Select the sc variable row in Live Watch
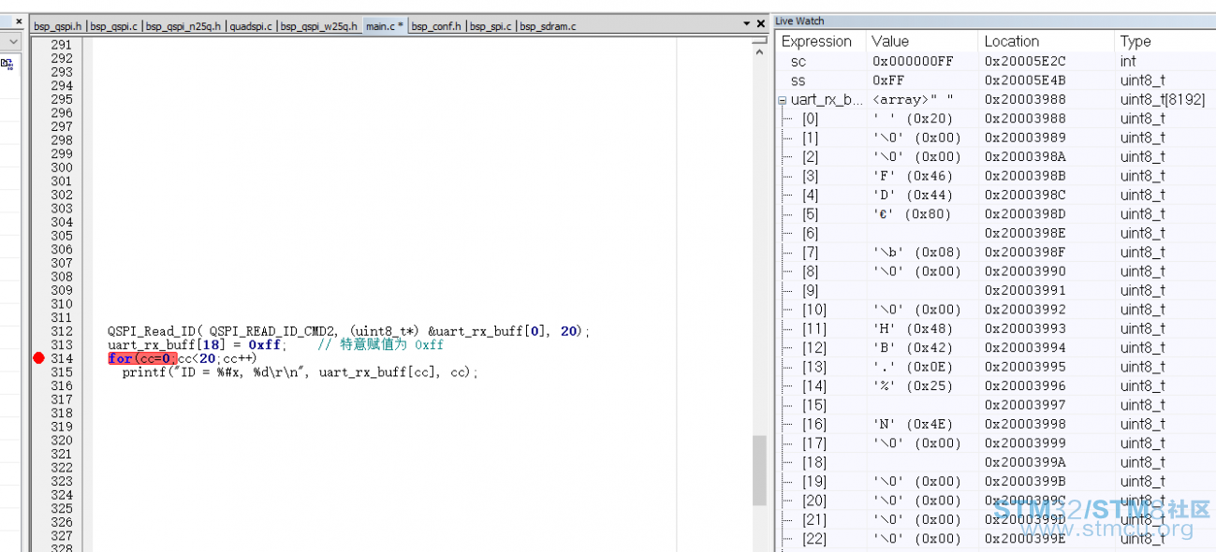The width and height of the screenshot is (1216, 552). pyautogui.click(x=995, y=61)
